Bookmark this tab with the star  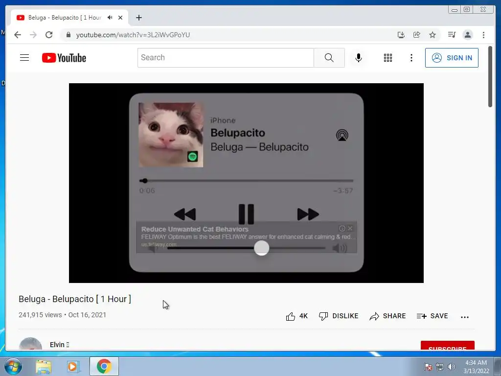(433, 35)
